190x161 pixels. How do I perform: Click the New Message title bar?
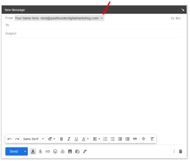(x=94, y=10)
